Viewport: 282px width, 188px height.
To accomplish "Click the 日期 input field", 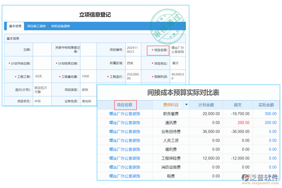I will pyautogui.click(x=42, y=50).
